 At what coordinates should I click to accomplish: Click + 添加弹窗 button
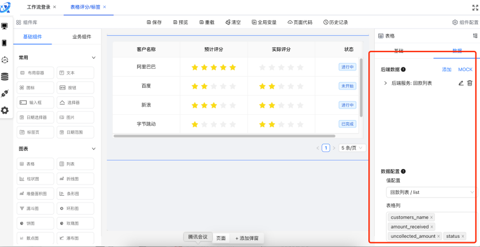coord(247,238)
